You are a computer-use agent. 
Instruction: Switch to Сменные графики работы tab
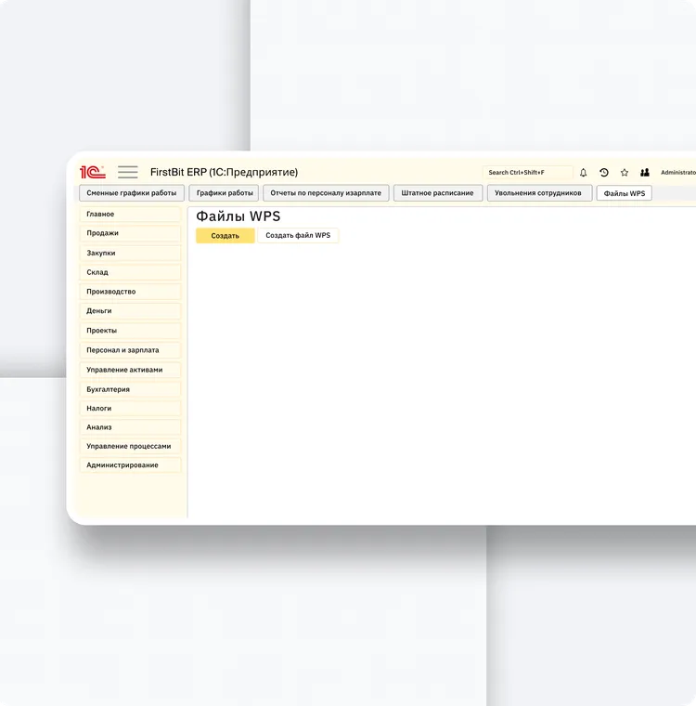131,193
